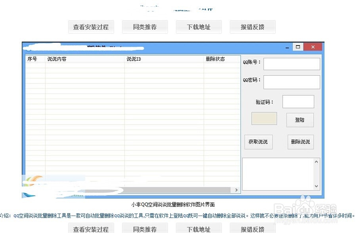Click the up arrow on the log box scrollbar
Viewport: 357px width, 233px height.
click(316, 161)
